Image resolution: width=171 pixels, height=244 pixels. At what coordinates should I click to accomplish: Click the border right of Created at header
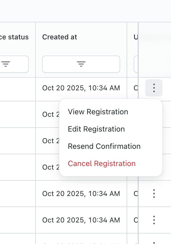[127, 37]
